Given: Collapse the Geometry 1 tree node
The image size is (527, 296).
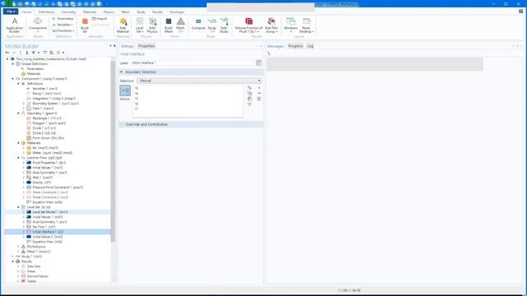Looking at the screenshot, I should tap(18, 113).
